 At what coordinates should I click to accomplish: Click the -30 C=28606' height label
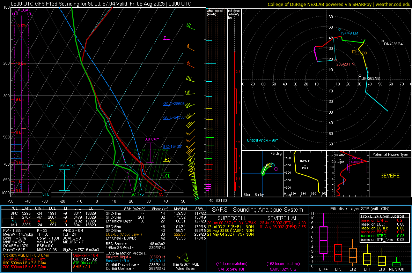(174, 104)
